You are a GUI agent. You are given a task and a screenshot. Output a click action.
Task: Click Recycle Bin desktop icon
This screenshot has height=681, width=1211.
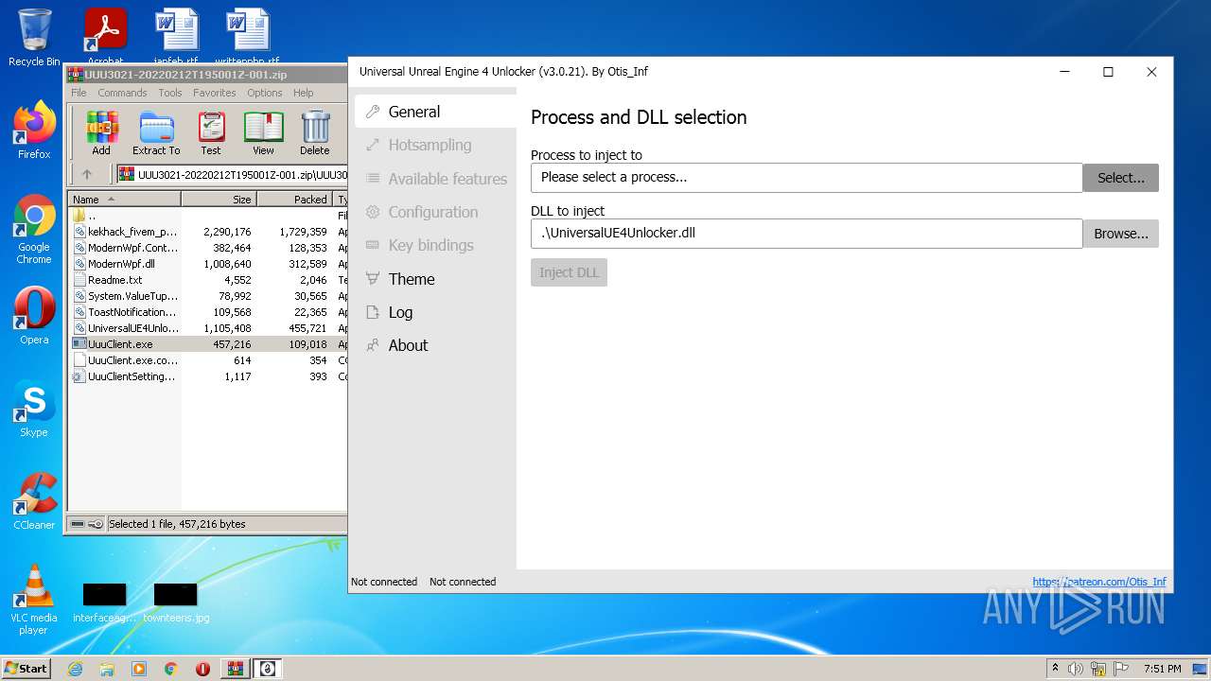pyautogui.click(x=34, y=38)
